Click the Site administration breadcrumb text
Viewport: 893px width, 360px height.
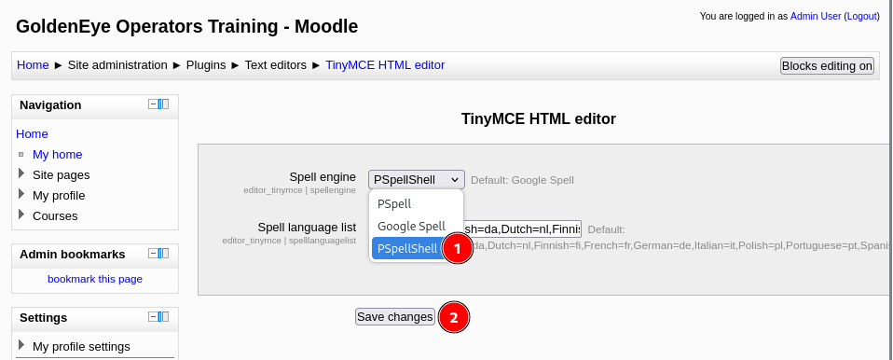(x=117, y=65)
